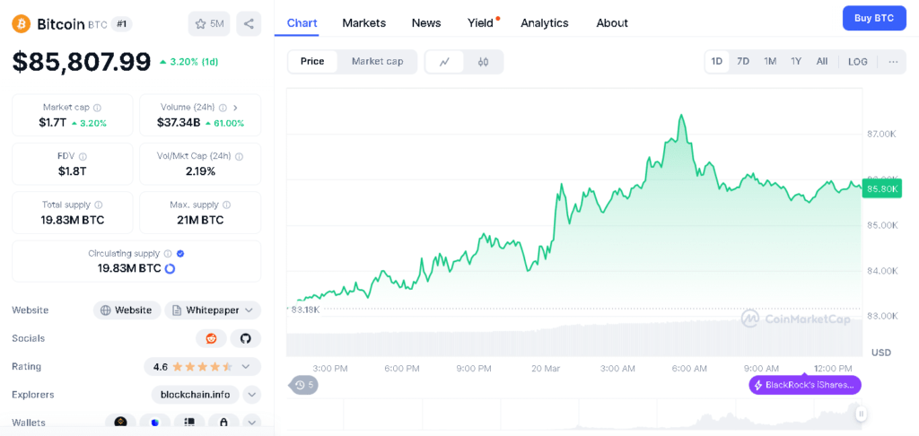Click Total supply info icon
Screen dimensions: 919x436
click(99, 205)
